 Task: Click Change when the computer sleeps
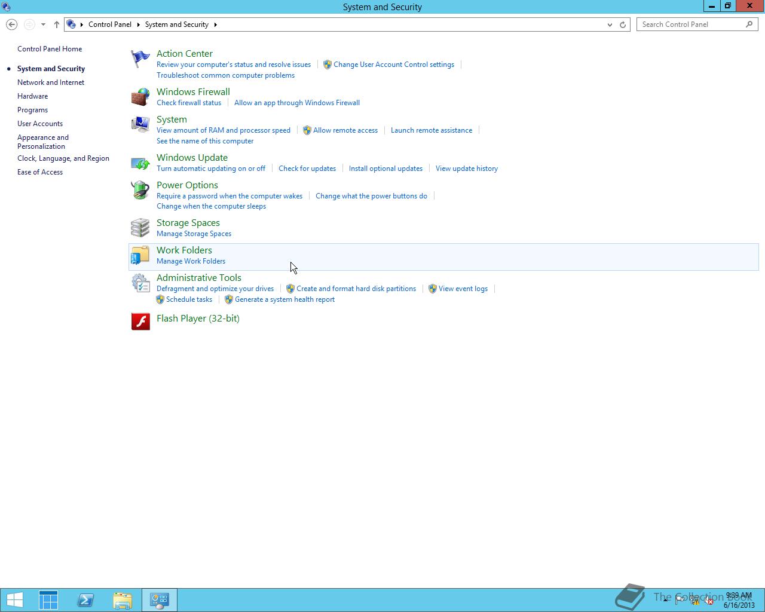click(x=211, y=206)
